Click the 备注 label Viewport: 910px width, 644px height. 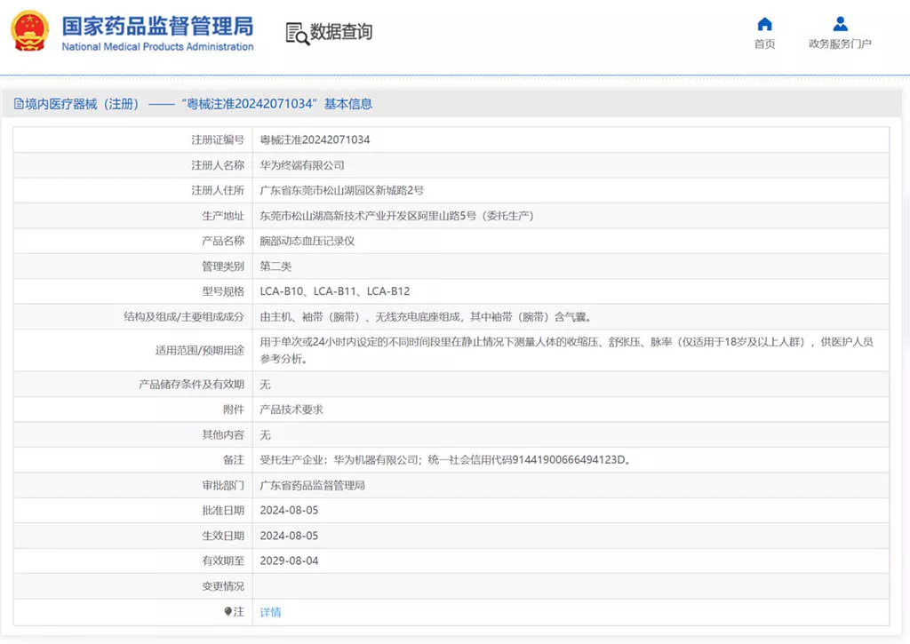pyautogui.click(x=234, y=460)
